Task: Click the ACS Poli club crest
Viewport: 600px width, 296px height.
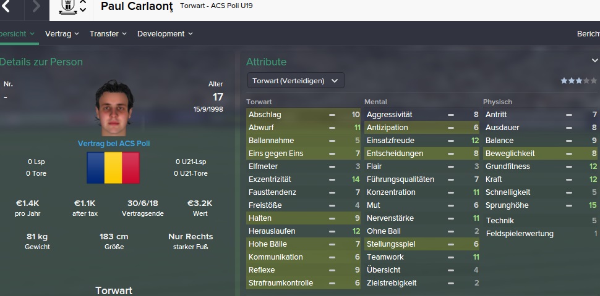Action: click(x=67, y=7)
